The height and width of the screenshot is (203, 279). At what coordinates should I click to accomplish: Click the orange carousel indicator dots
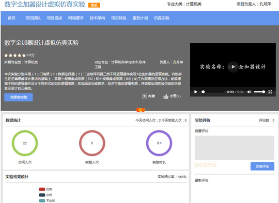[141, 110]
